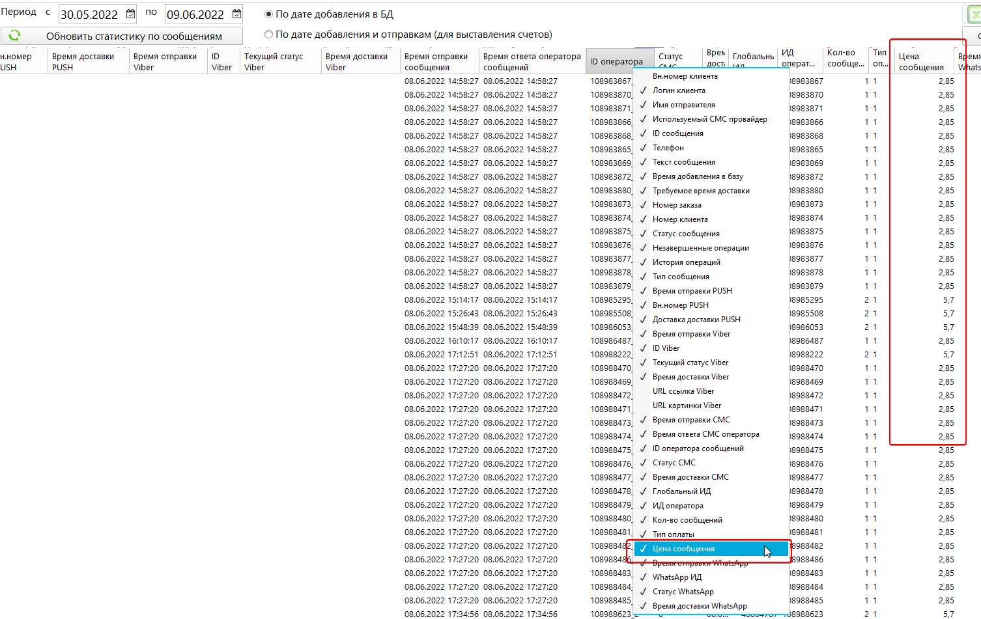Click the 'ID оператора' column header
This screenshot has width=981, height=619.
616,62
